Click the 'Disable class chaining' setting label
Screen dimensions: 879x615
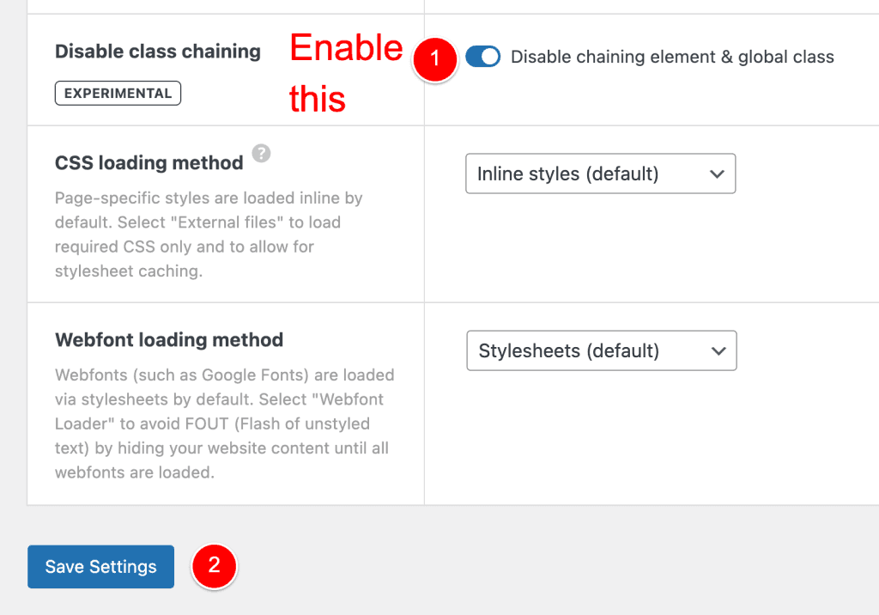[157, 52]
